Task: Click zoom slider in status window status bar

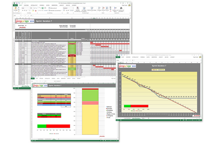Action: click(110, 140)
